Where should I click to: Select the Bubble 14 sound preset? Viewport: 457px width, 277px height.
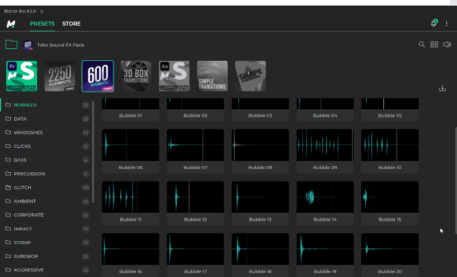pyautogui.click(x=325, y=197)
